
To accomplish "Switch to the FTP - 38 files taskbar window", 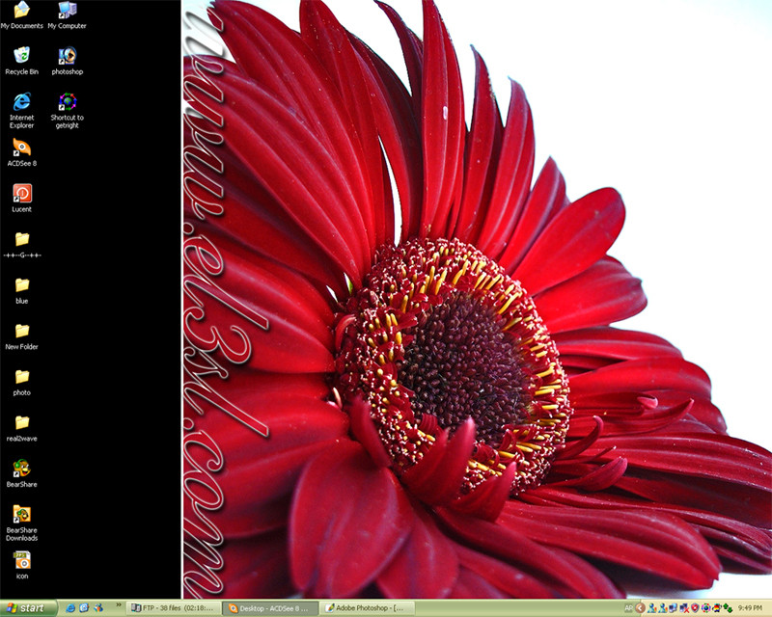I will (174, 608).
